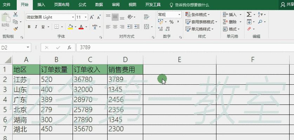Click the Copy icon in clipboard group

click(15, 21)
